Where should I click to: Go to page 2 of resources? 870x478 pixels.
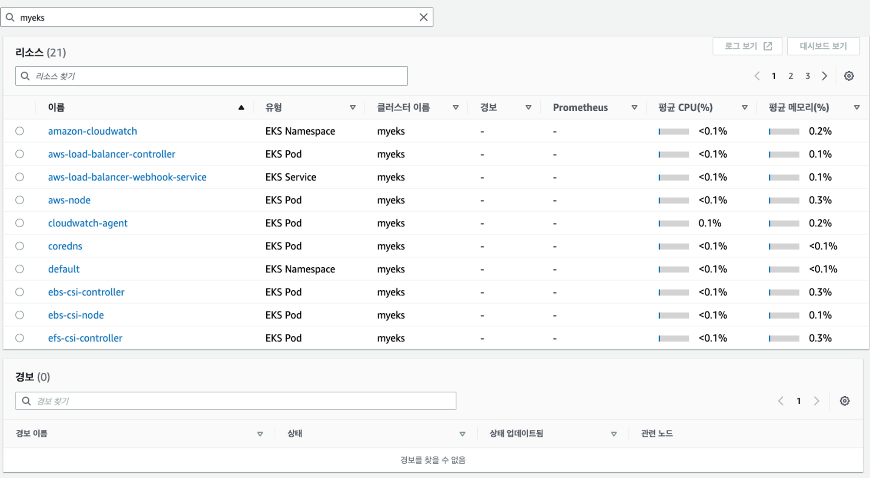(791, 76)
